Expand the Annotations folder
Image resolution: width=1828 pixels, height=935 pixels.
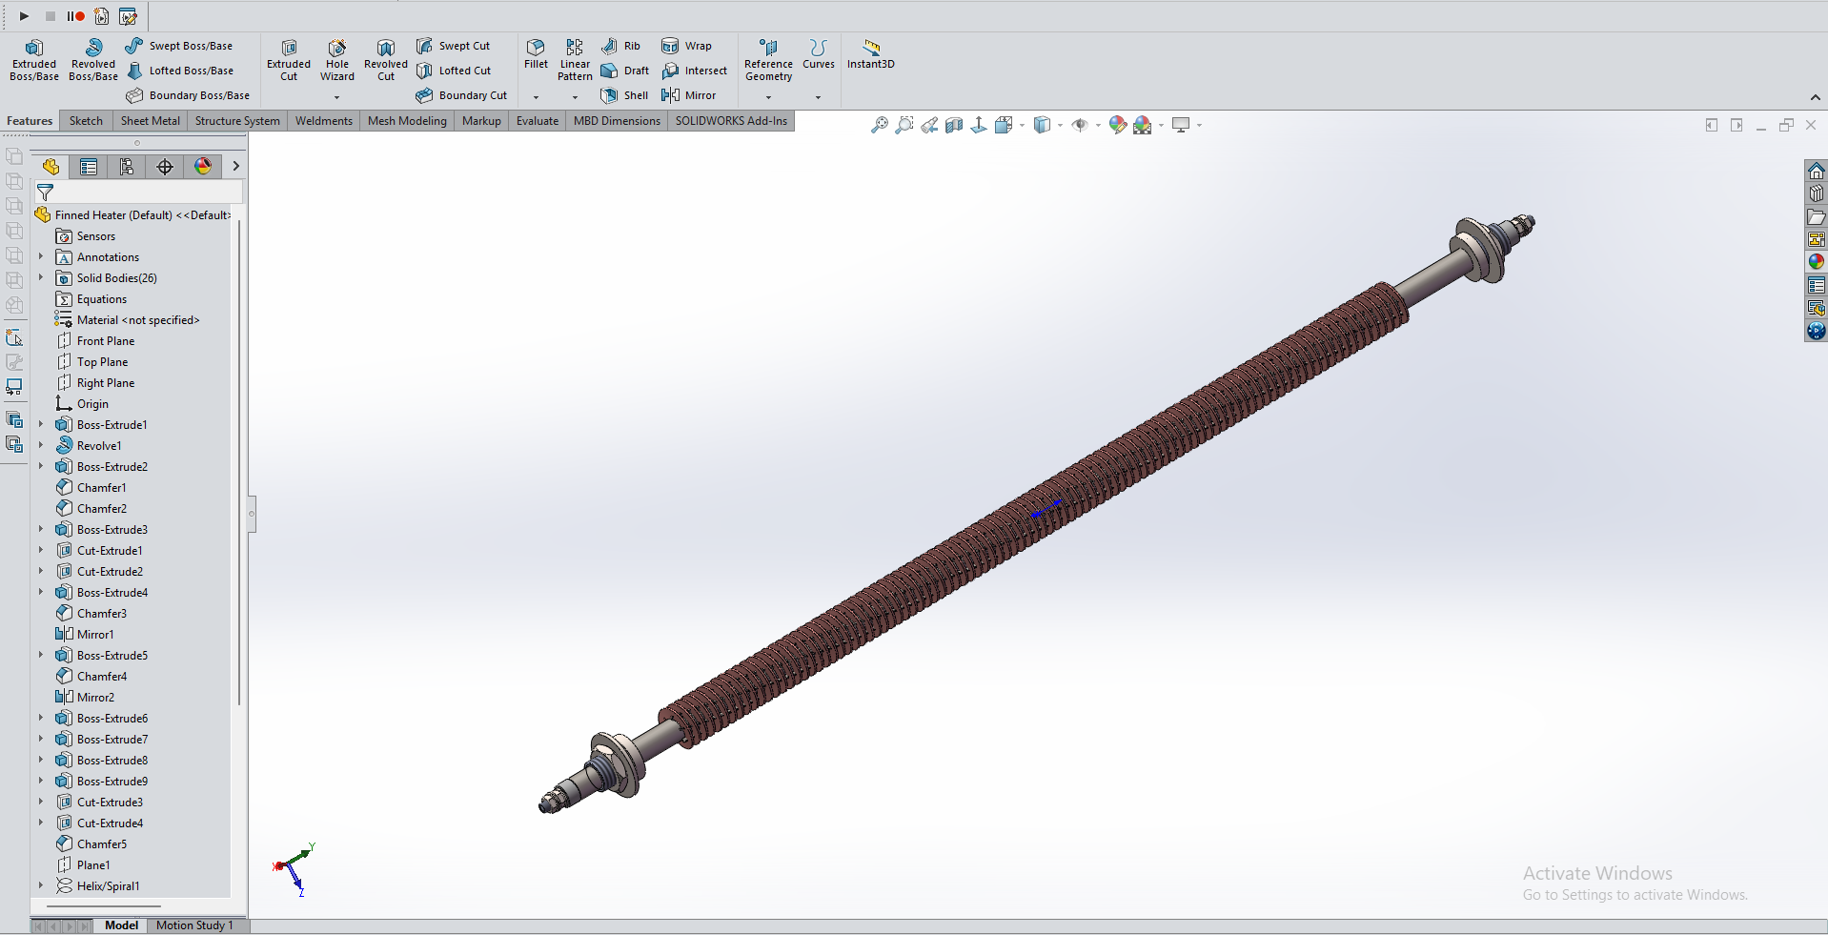pyautogui.click(x=41, y=257)
